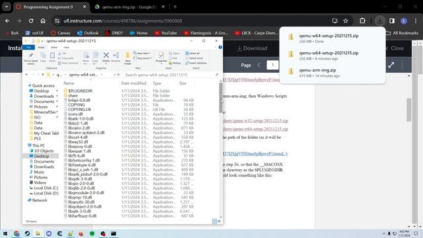
Task: Click the qemu-w64-setup-20211215.zip link in document
Action: pyautogui.click(x=255, y=129)
